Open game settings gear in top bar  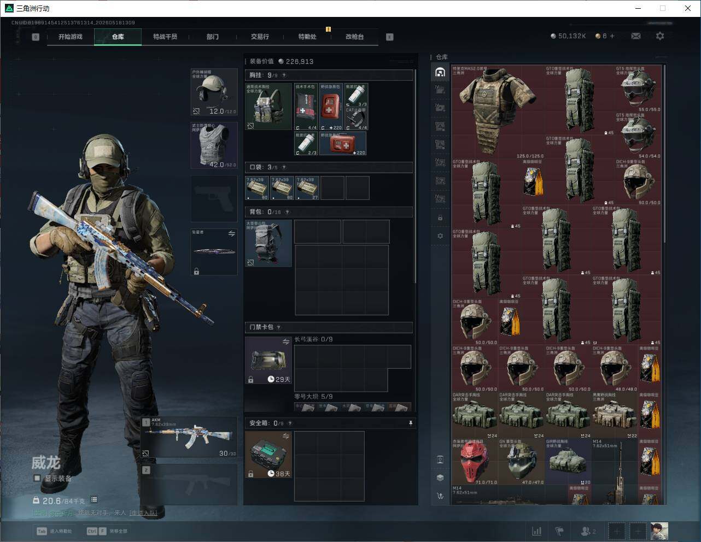[660, 36]
